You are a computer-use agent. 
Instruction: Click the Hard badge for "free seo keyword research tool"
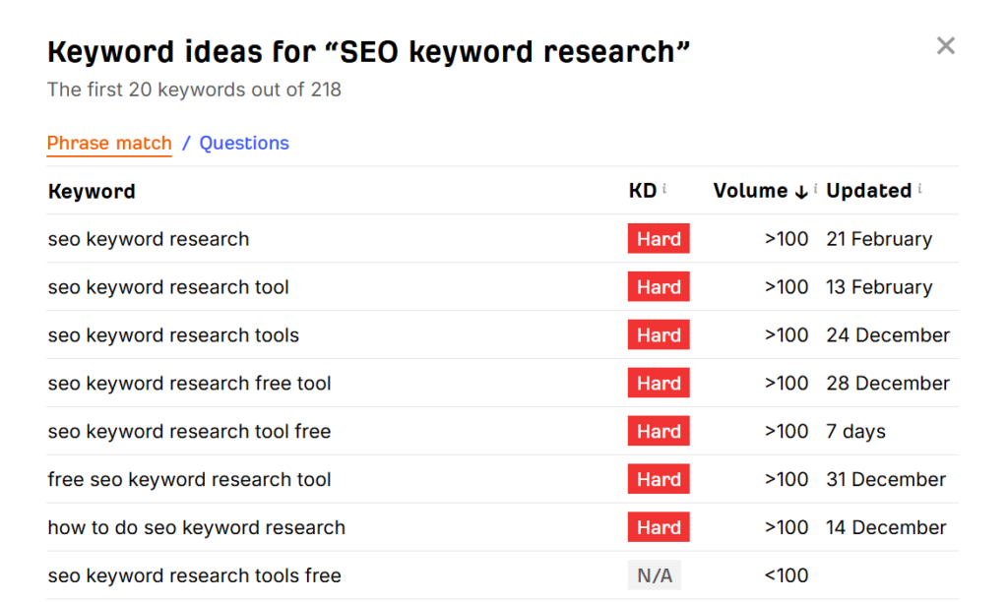pos(658,479)
